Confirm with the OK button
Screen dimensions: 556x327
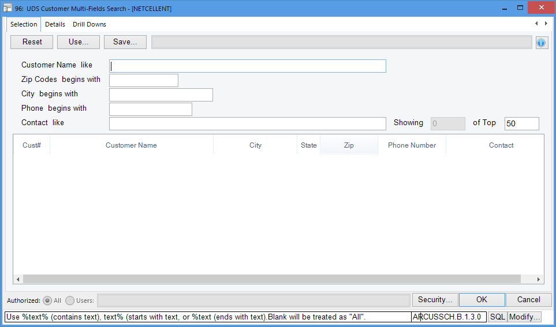click(482, 300)
